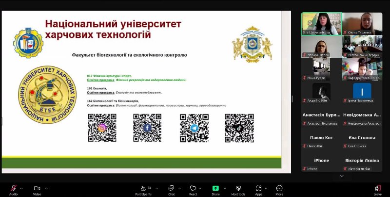Leave the meeting via Leave icon
Screen dimensions: 390x197
(377, 188)
